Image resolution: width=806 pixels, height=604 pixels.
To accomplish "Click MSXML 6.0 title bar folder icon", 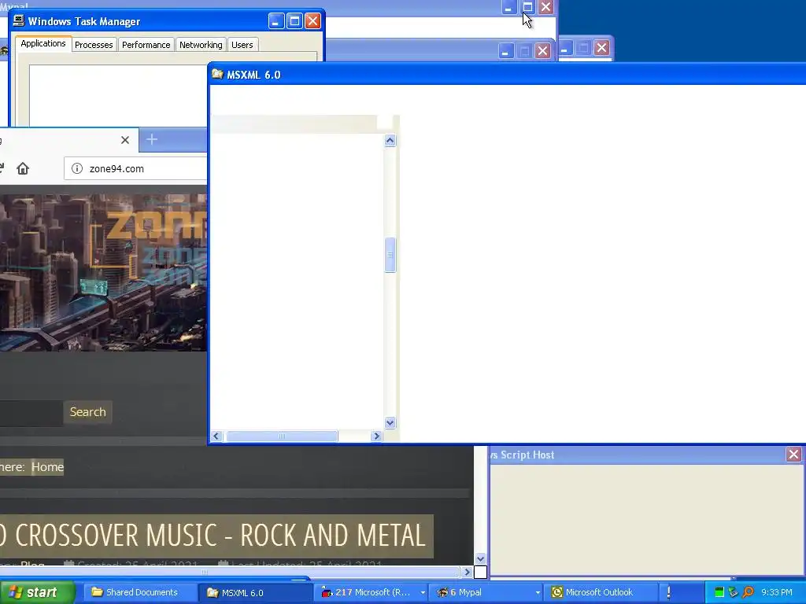I will pyautogui.click(x=217, y=74).
